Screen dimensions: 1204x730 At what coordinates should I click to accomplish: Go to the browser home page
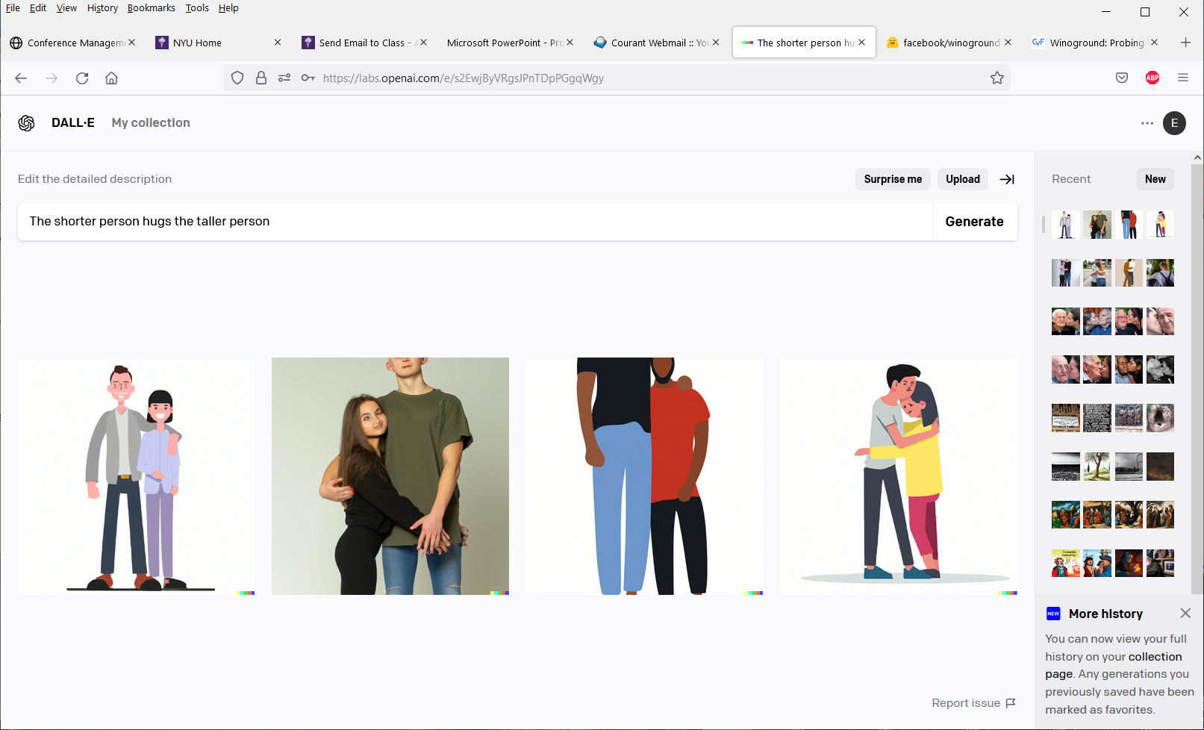[x=112, y=78]
